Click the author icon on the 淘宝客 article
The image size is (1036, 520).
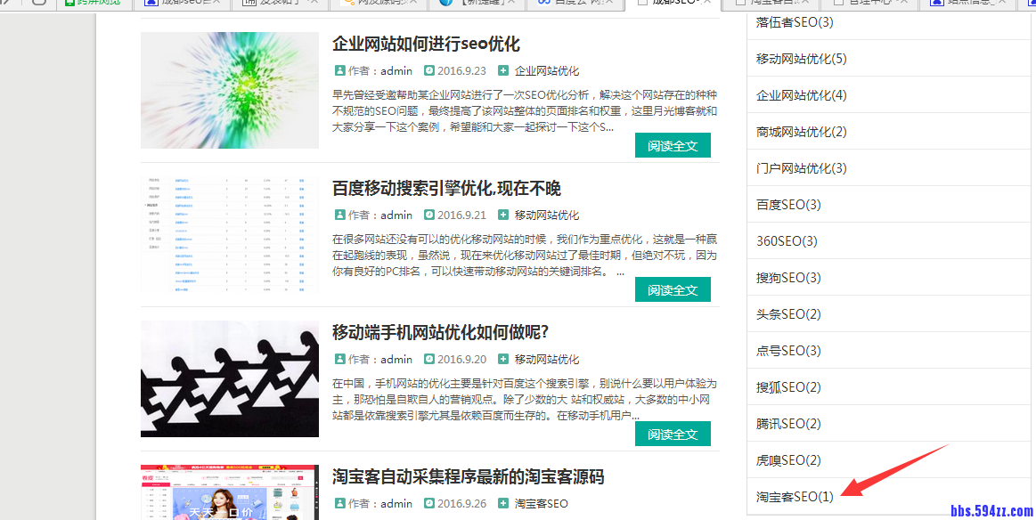(x=339, y=503)
